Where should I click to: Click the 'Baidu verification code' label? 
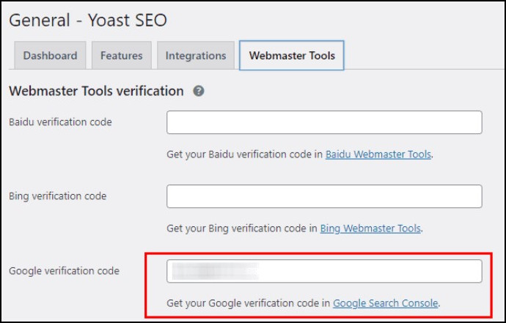[x=60, y=122]
